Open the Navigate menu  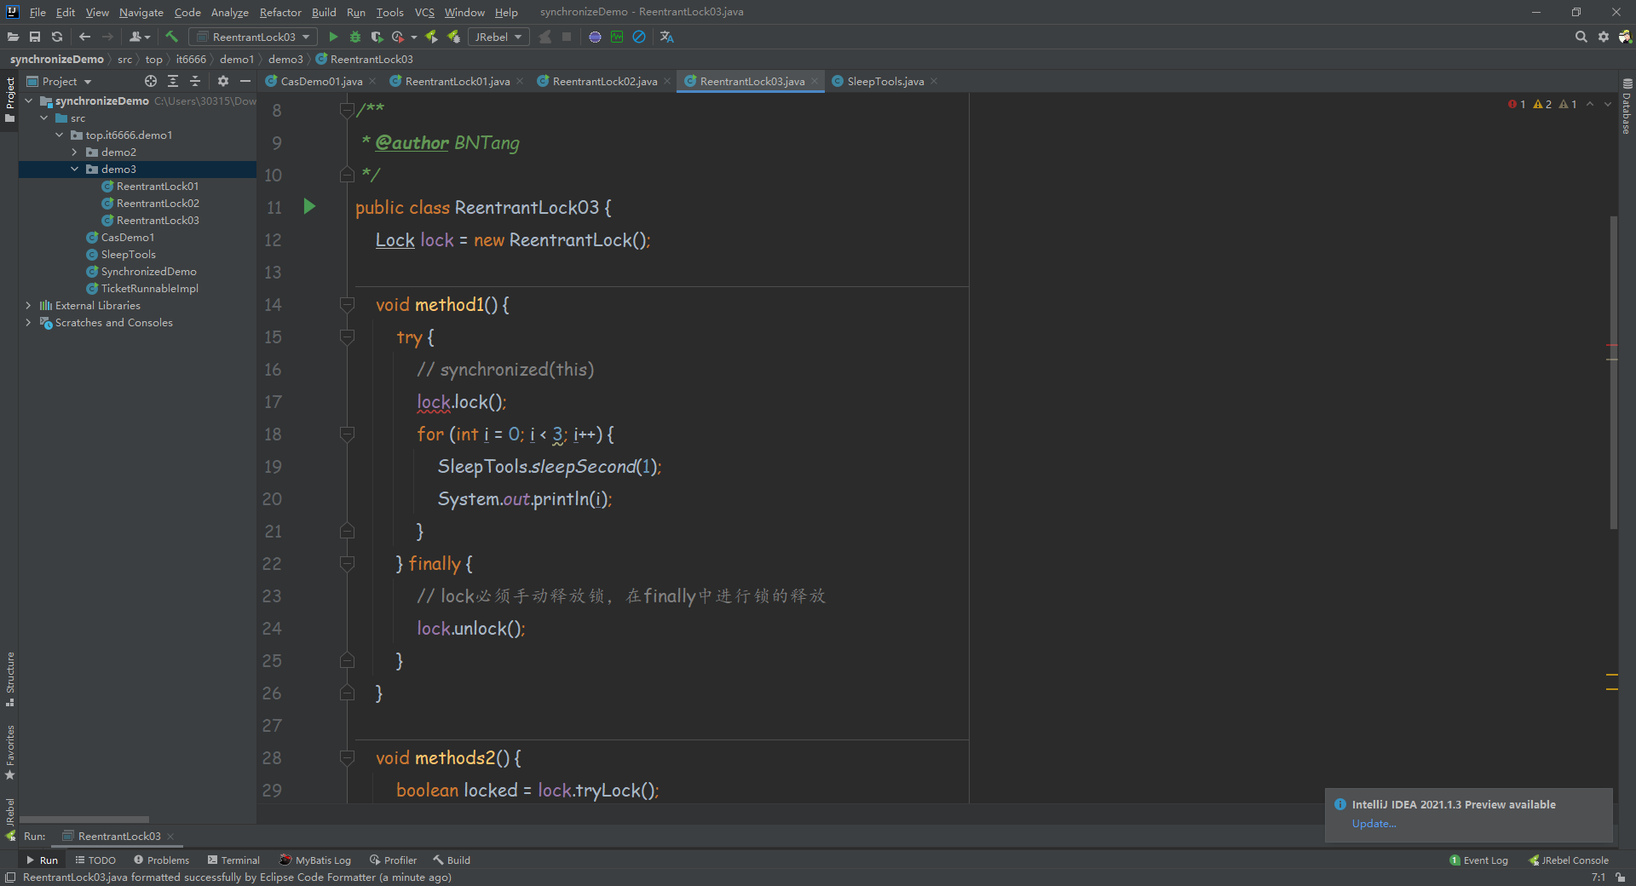(x=141, y=12)
